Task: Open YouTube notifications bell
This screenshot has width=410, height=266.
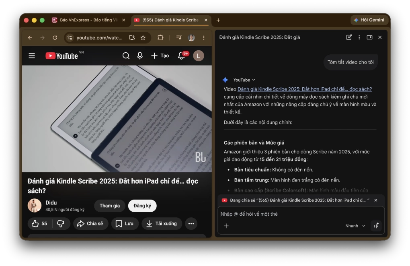Action: (x=181, y=56)
